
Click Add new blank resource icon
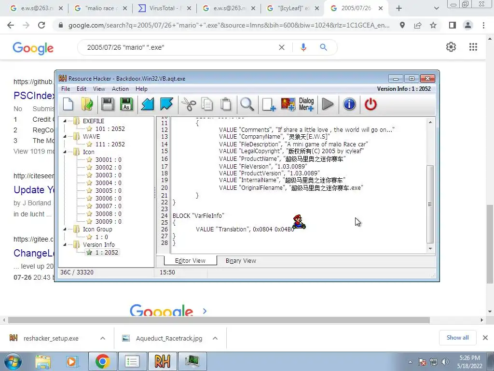point(269,104)
